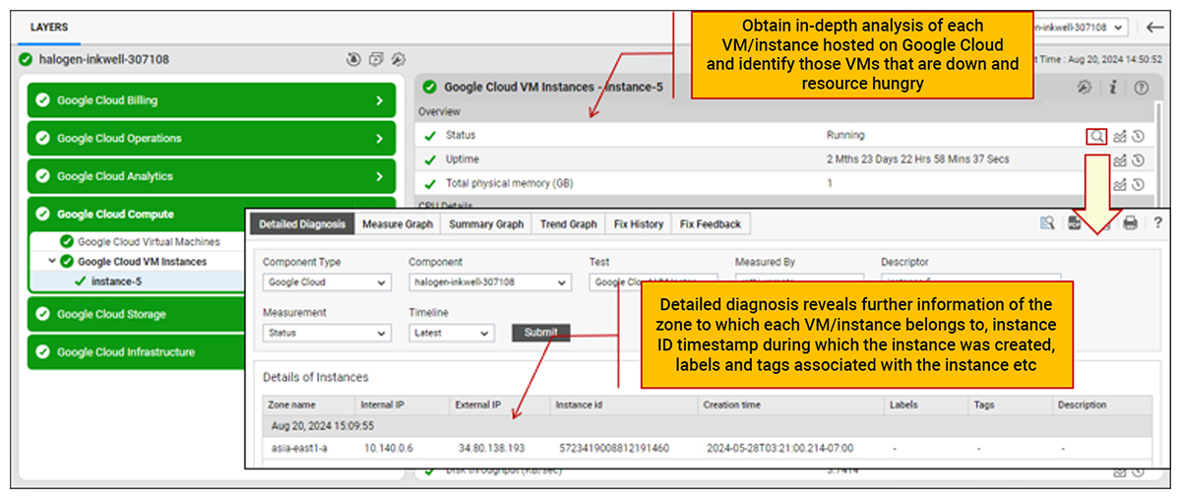Click the help icon in VM Instances header
This screenshot has height=499, width=1181.
tap(1142, 87)
